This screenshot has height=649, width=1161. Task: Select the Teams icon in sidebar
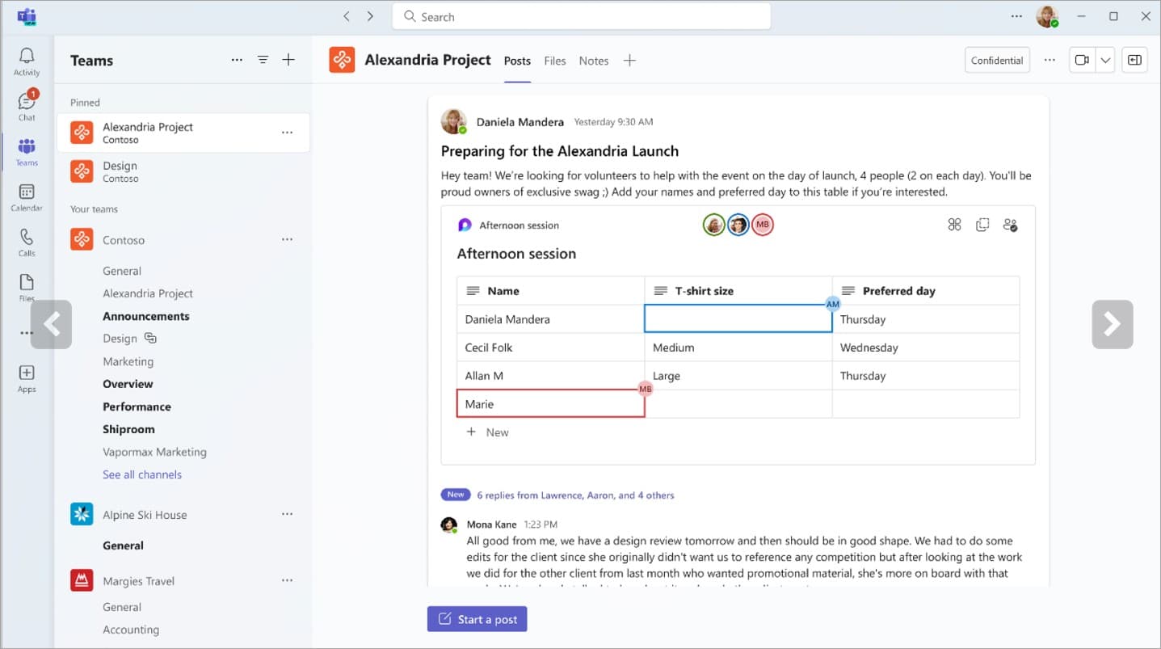point(27,146)
